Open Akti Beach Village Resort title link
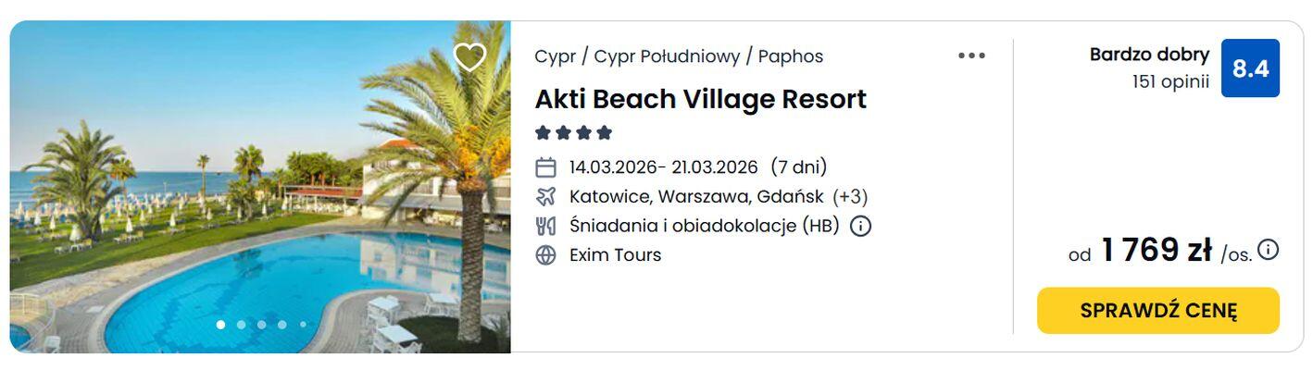Image resolution: width=1313 pixels, height=370 pixels. coord(700,99)
